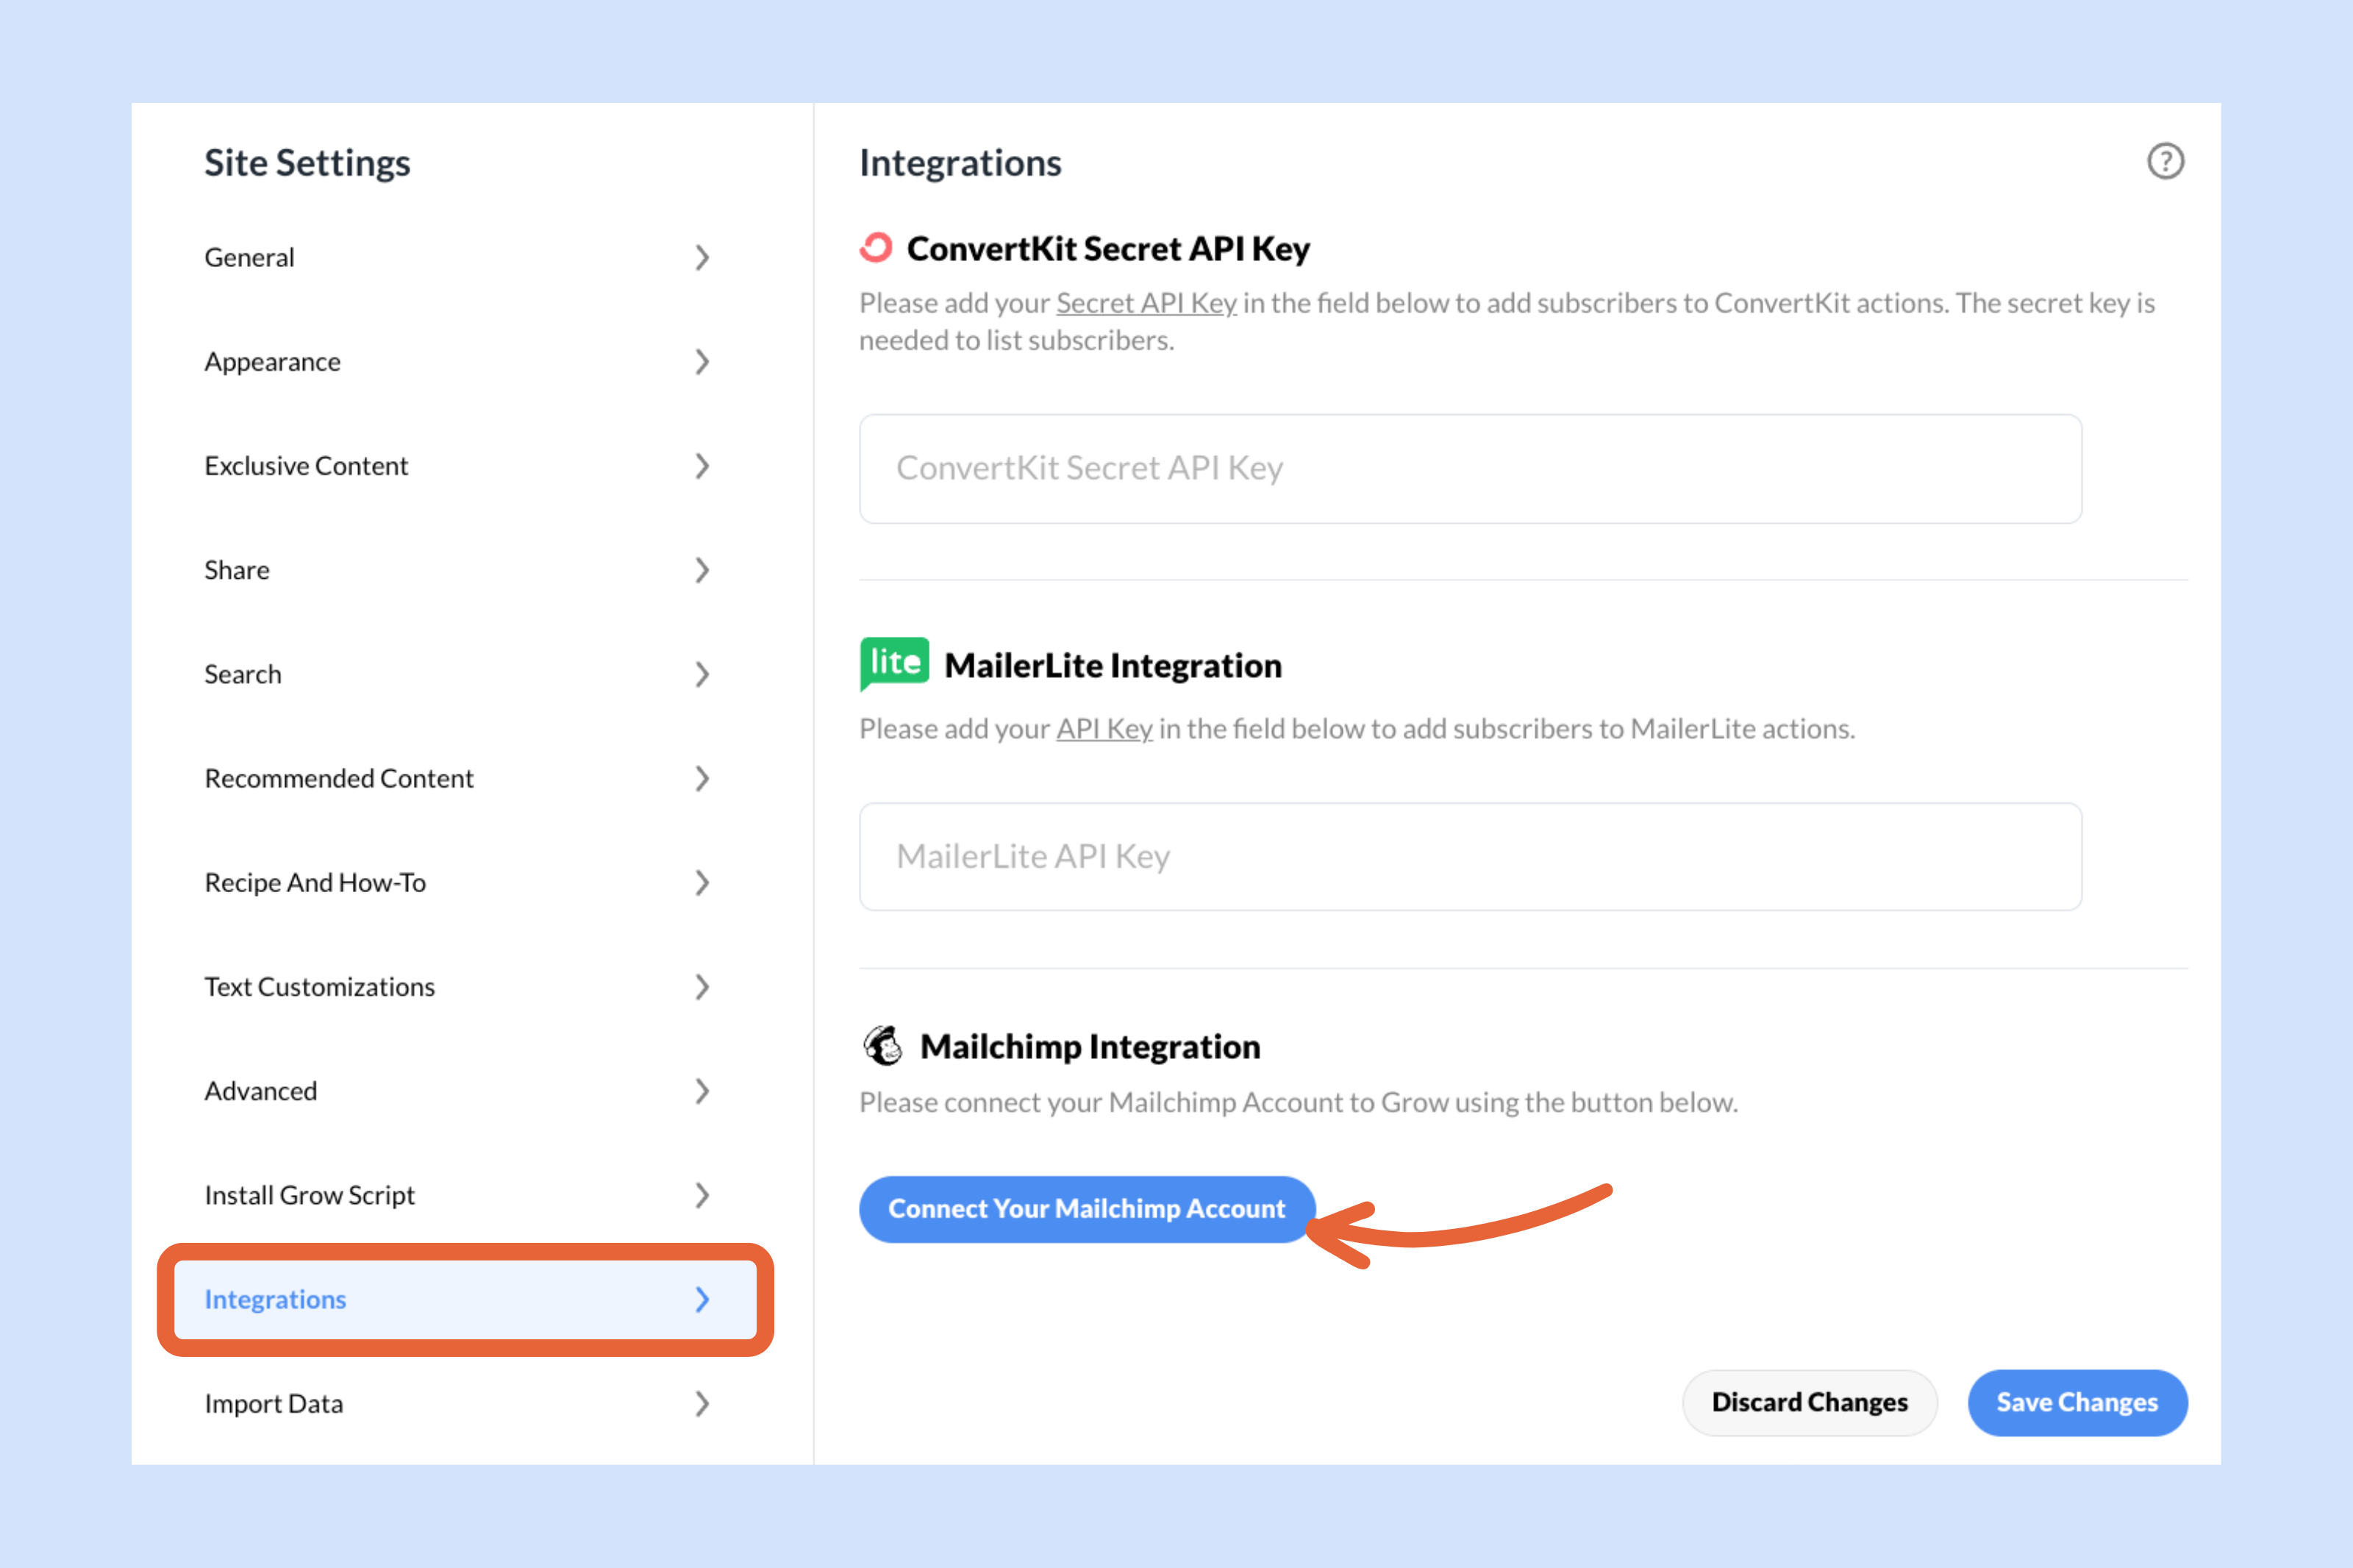Screen dimensions: 2353x1568
Task: Click the ConvertKit logo icon
Action: (x=876, y=247)
